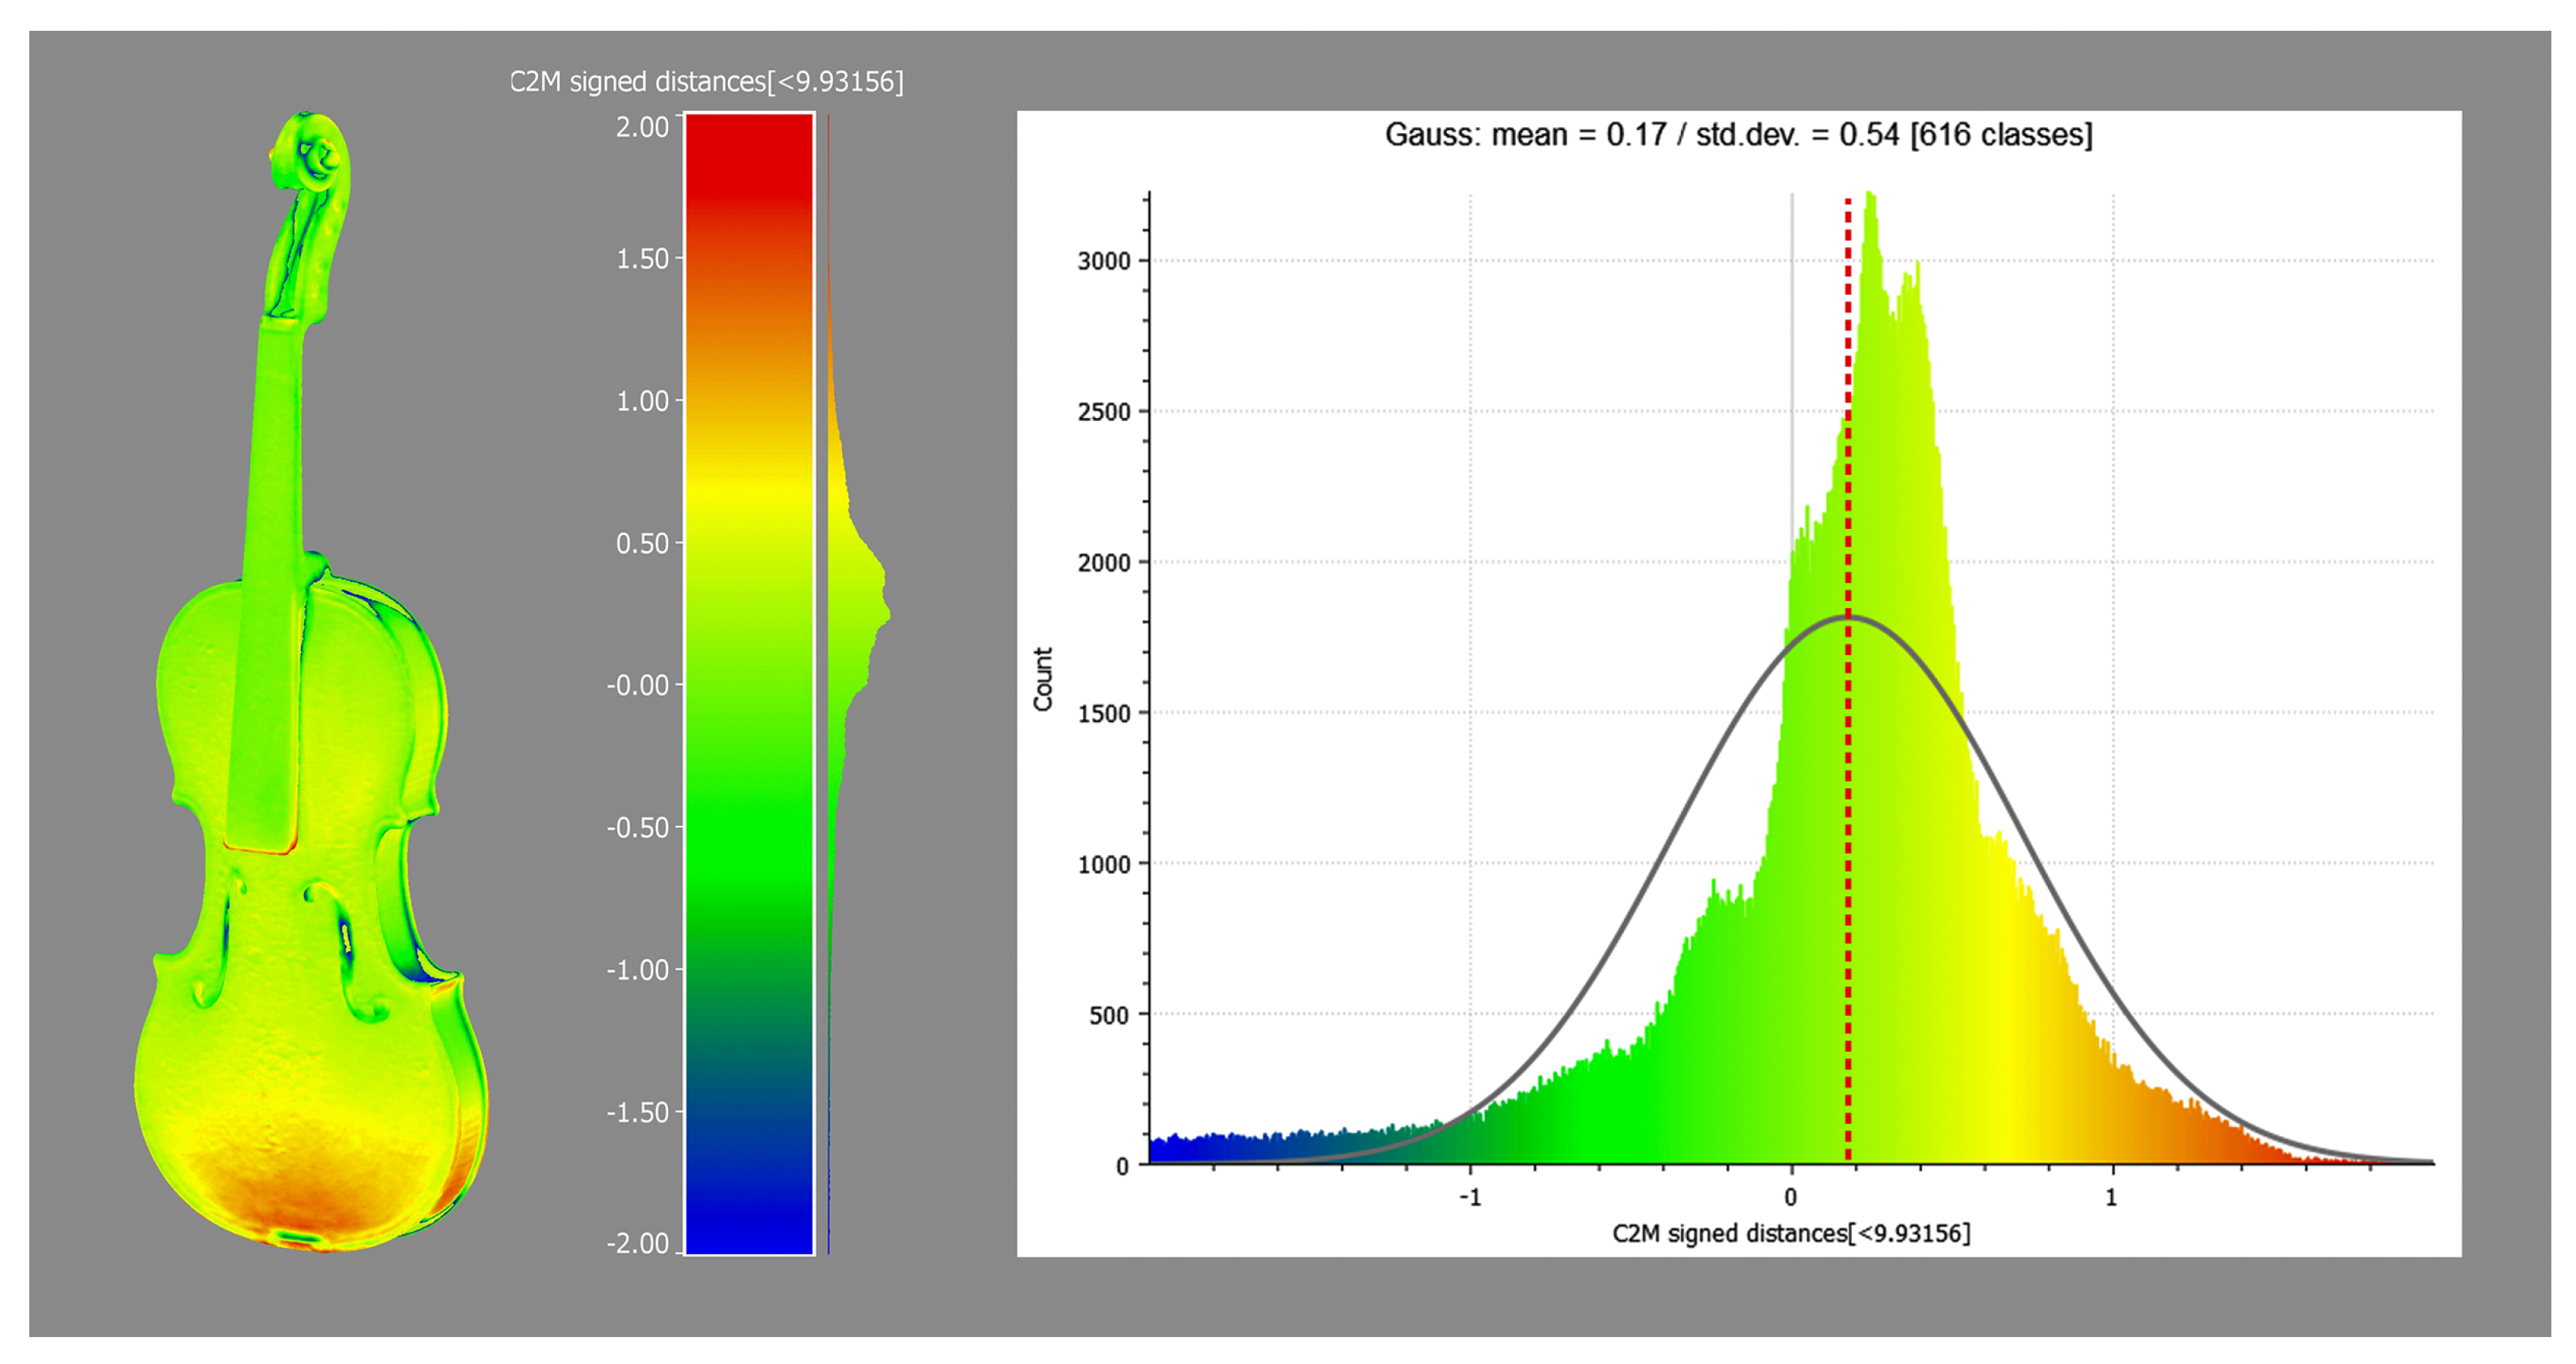The image size is (2576, 1364).
Task: Click the x-axis title below the histogram
Action: coord(1790,1233)
